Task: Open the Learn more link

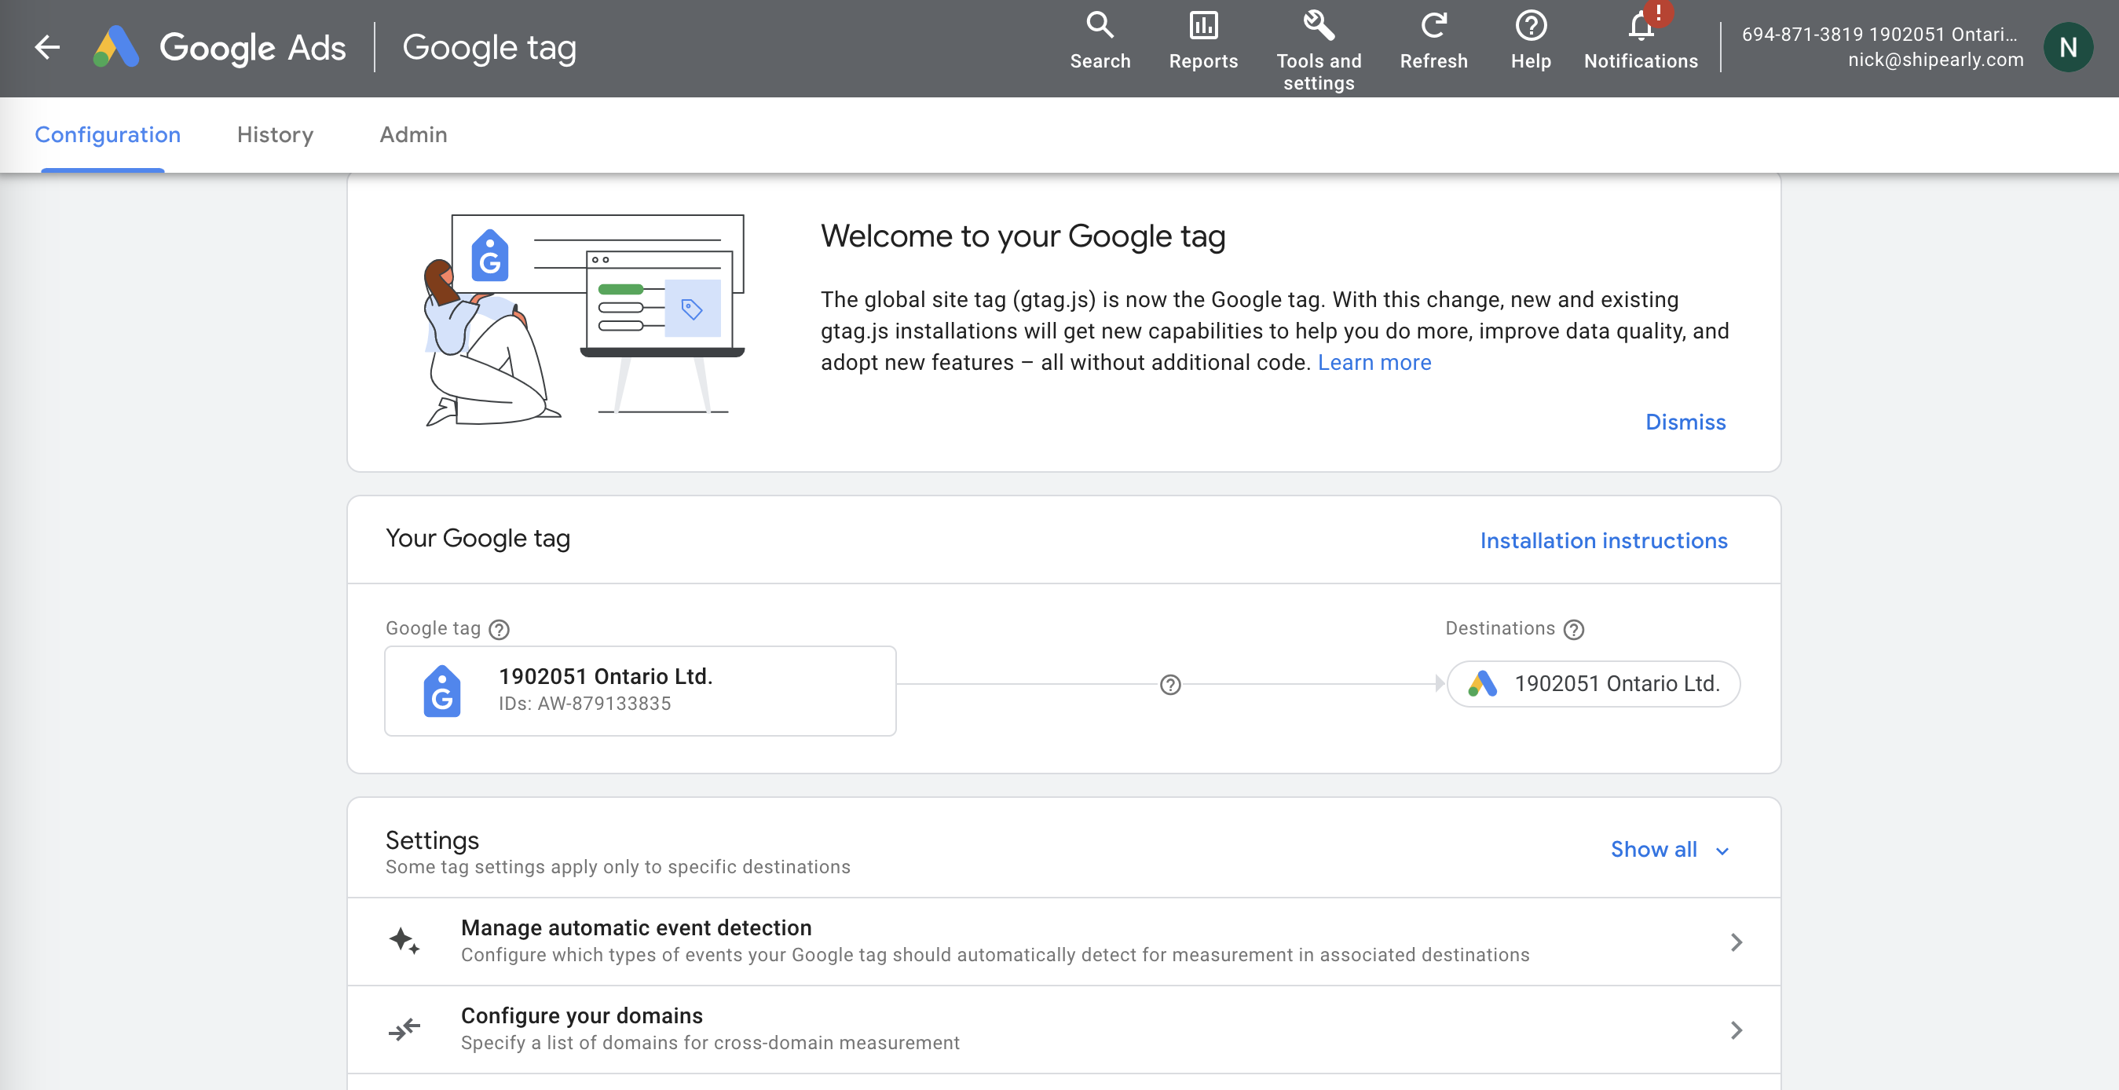Action: [1374, 363]
